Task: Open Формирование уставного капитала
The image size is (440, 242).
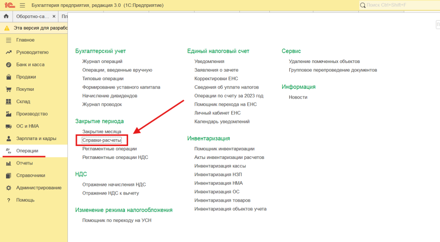Action: (121, 87)
